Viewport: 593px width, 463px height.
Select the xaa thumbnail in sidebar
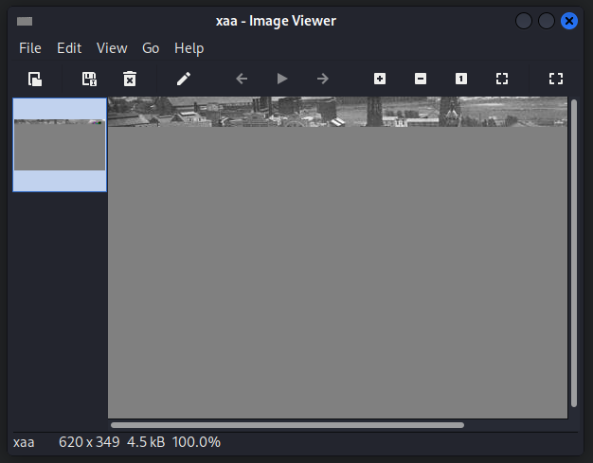[60, 145]
